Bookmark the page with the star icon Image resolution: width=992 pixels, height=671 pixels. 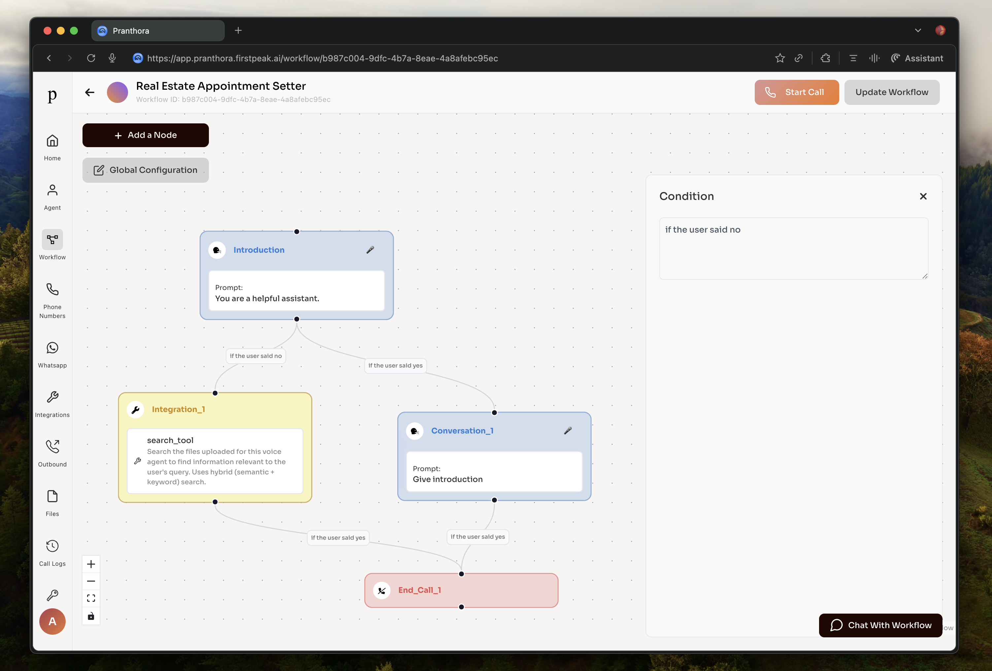click(780, 58)
